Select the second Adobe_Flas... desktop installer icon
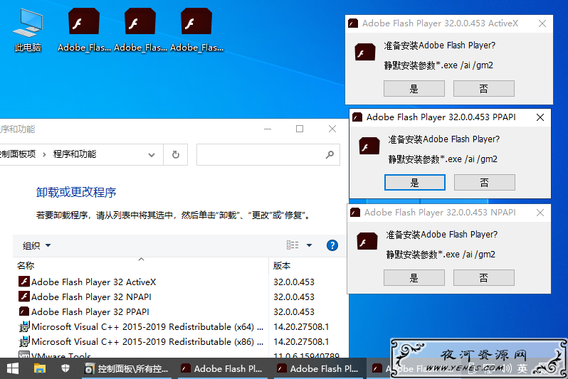This screenshot has height=379, width=568. click(140, 30)
